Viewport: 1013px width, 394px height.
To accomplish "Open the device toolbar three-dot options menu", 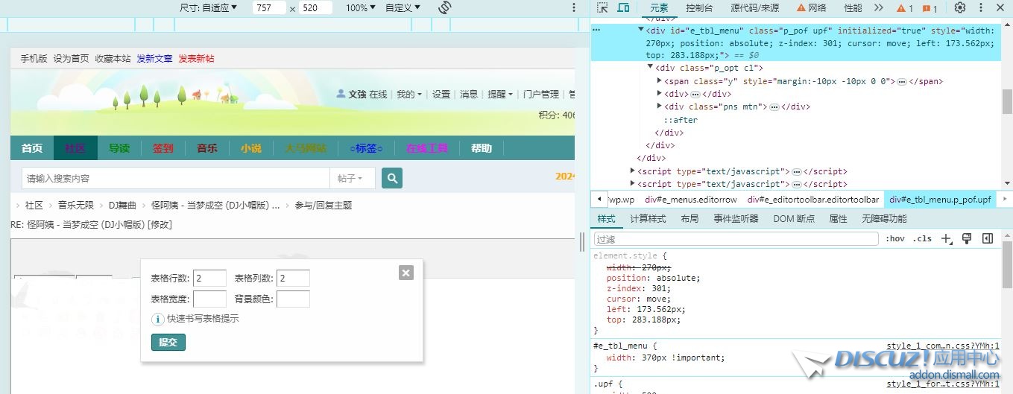I will tap(574, 7).
